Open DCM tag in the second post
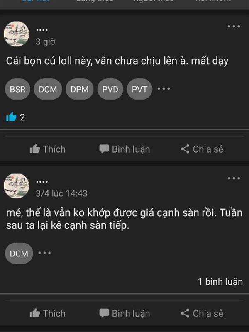The height and width of the screenshot is (332, 249). click(x=19, y=253)
